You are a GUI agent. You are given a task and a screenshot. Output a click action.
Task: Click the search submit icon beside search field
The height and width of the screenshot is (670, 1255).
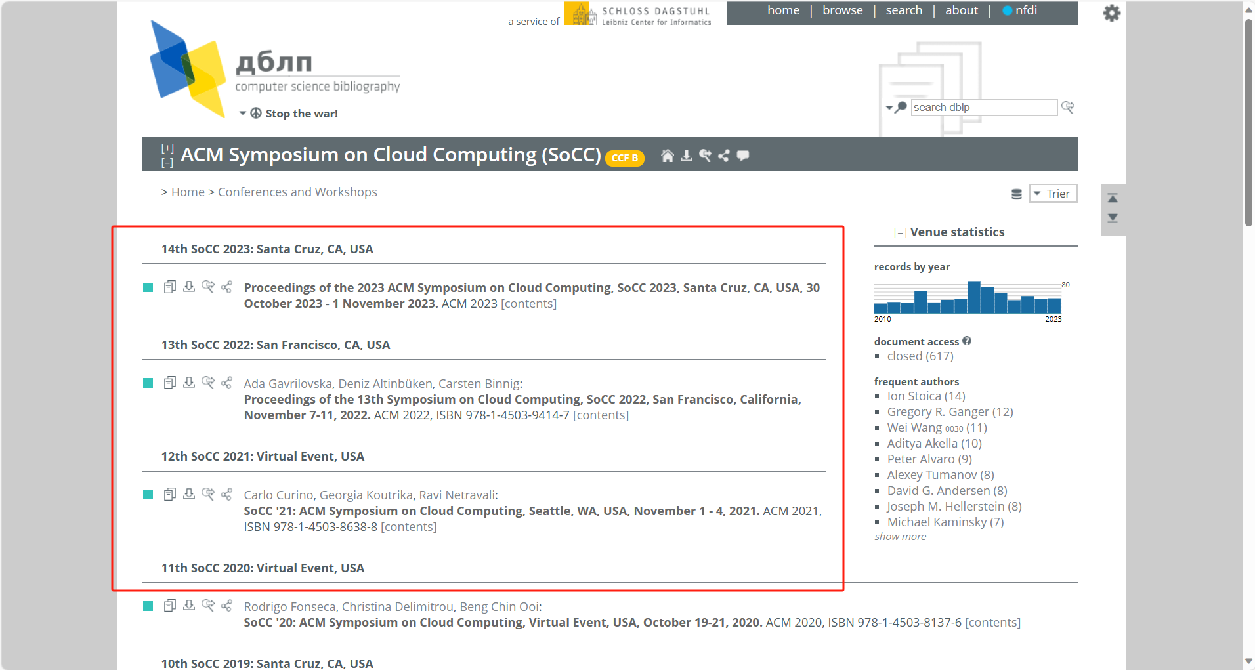click(x=1068, y=107)
